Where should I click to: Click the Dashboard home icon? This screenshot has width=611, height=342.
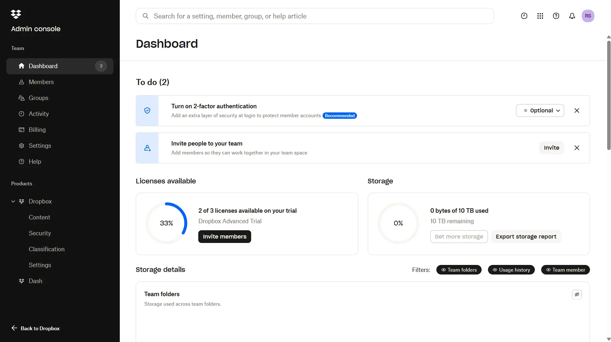tap(21, 66)
